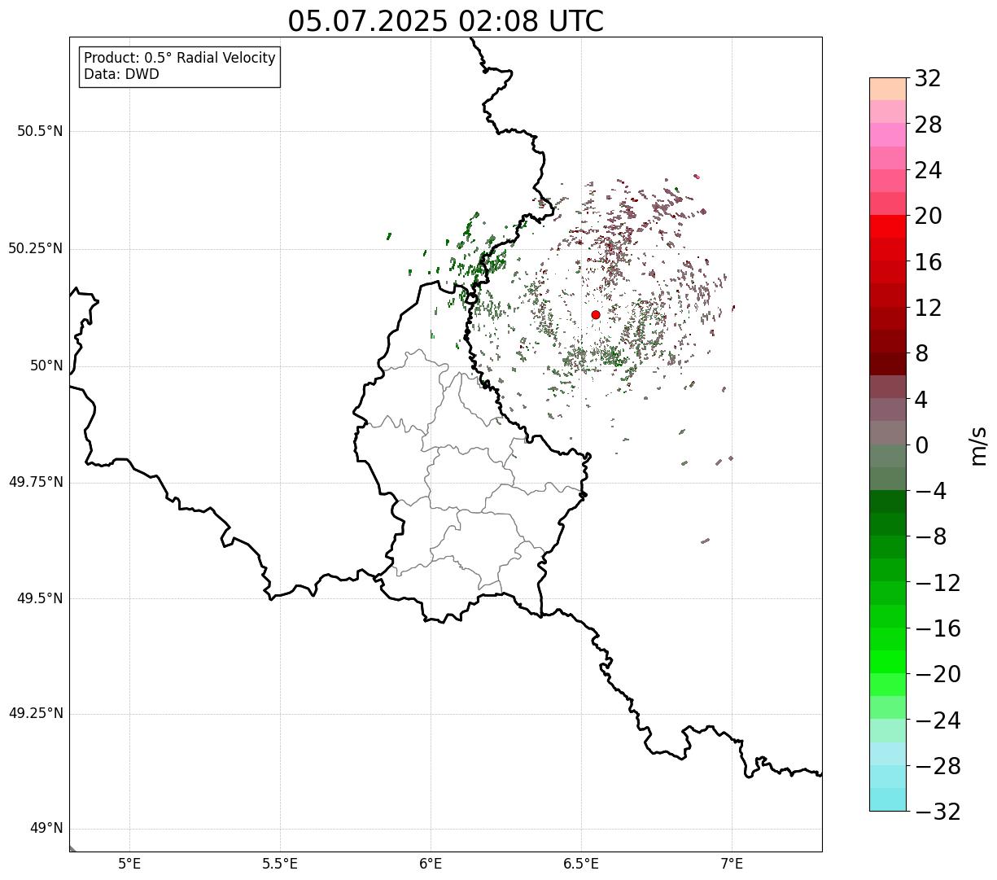Image resolution: width=997 pixels, height=880 pixels.
Task: Click the colorbar tick label 16
Action: (x=928, y=262)
